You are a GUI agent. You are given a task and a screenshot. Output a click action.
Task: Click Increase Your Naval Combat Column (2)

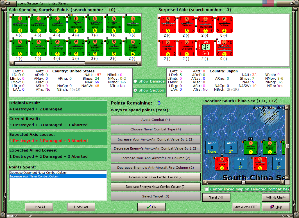[156, 177]
